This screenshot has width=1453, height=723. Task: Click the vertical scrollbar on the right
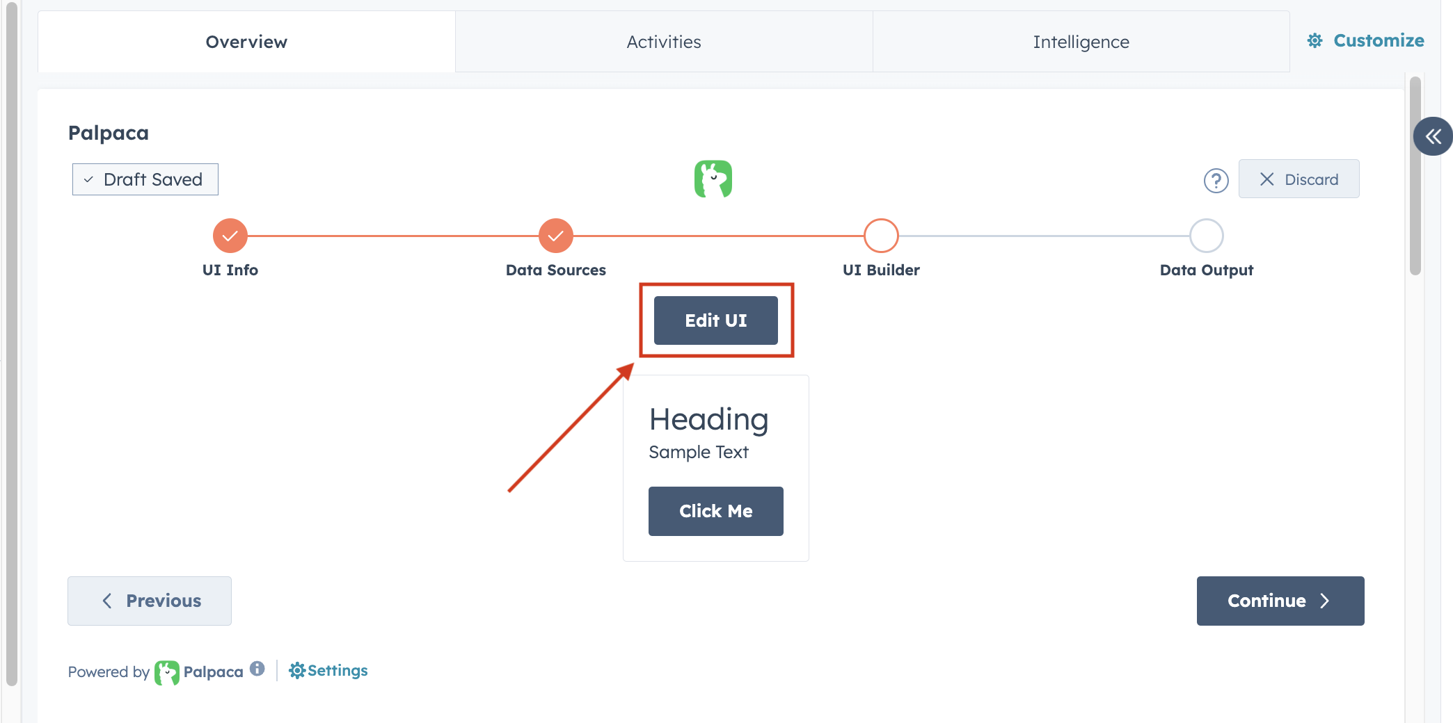point(1415,176)
